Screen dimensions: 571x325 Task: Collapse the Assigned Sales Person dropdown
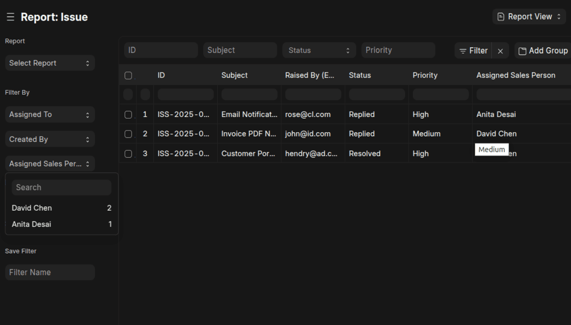pos(50,164)
